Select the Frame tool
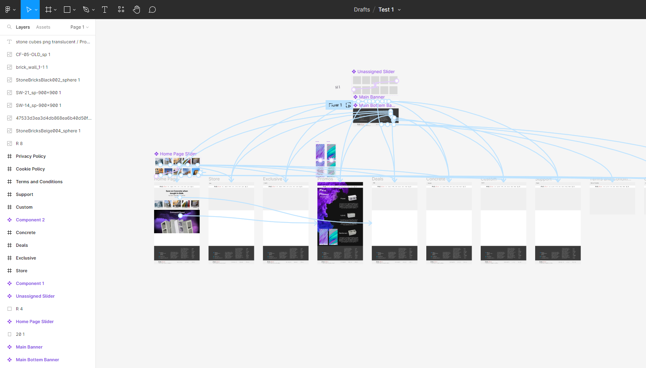This screenshot has height=368, width=646. [48, 10]
